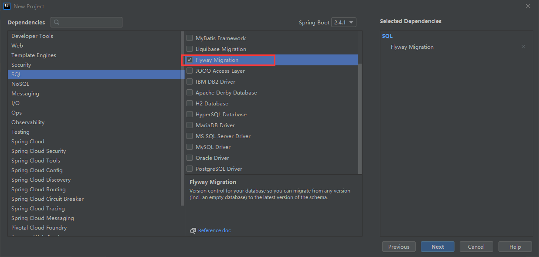Select the Messaging category
The height and width of the screenshot is (257, 539).
(94, 93)
